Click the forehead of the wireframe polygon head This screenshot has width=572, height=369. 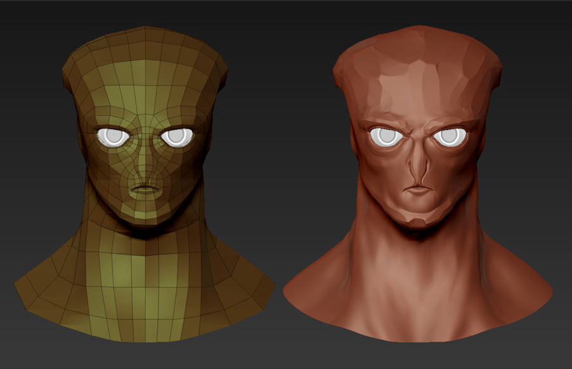(x=146, y=87)
